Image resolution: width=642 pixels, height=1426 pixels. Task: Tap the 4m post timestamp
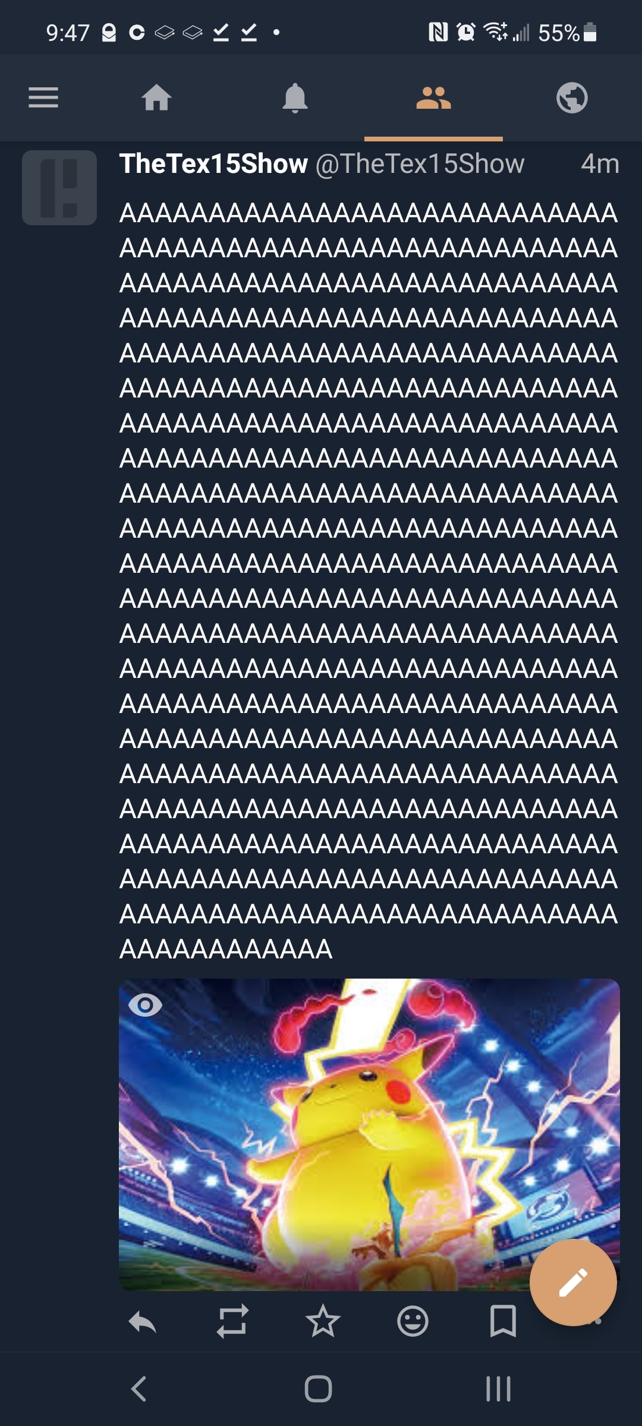[600, 164]
